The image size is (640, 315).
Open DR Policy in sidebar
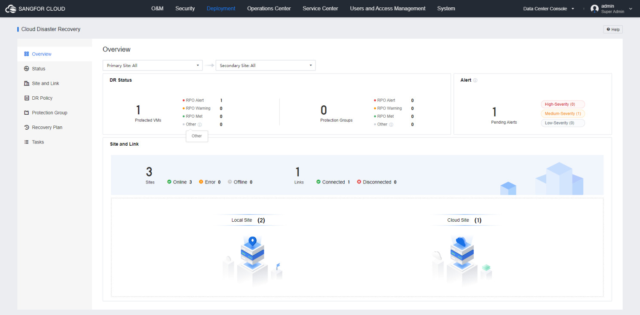coord(55,98)
